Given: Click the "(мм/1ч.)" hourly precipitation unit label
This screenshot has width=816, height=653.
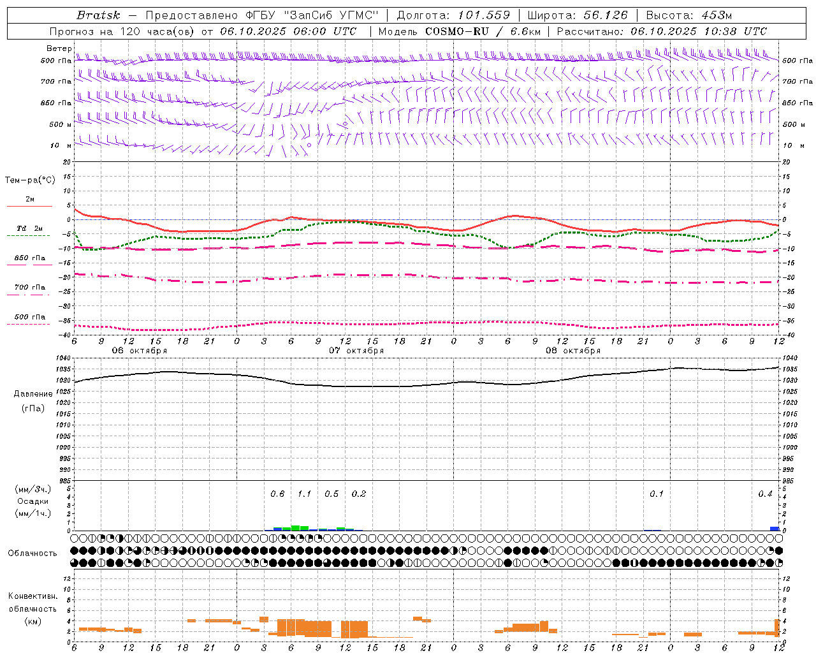Looking at the screenshot, I should pyautogui.click(x=33, y=513).
